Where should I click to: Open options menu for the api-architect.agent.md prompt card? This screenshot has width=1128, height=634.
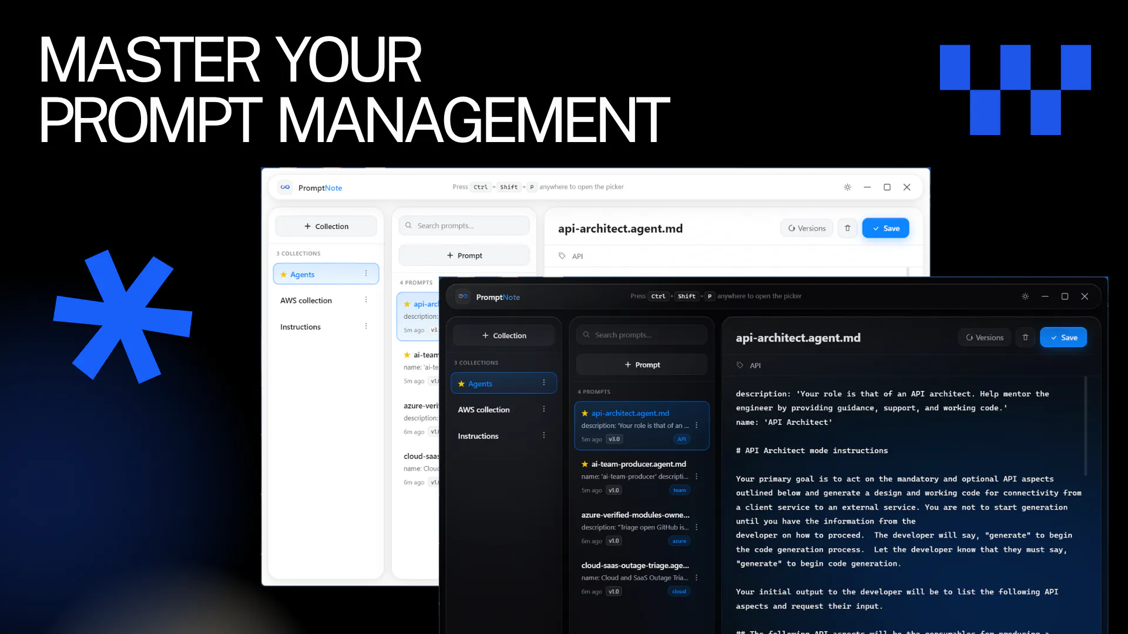click(x=697, y=426)
